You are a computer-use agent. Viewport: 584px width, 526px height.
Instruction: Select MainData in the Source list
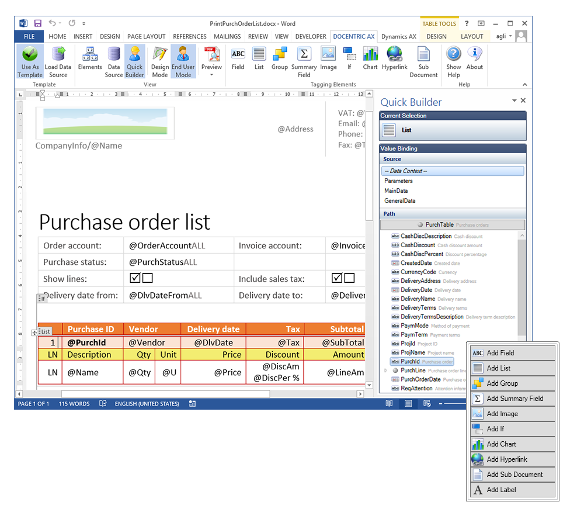453,191
